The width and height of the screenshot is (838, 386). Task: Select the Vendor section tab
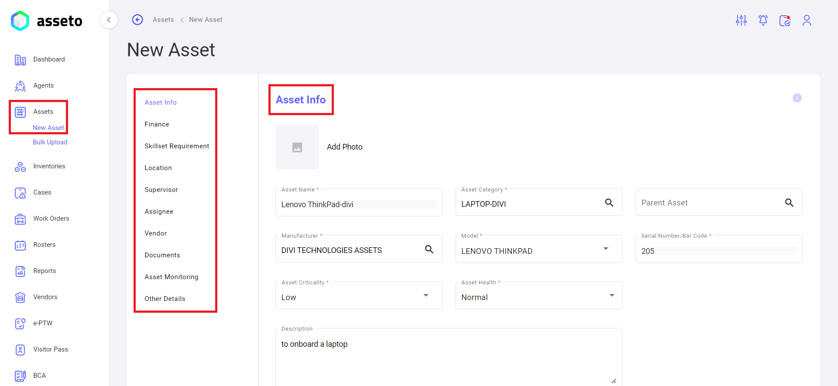click(156, 233)
